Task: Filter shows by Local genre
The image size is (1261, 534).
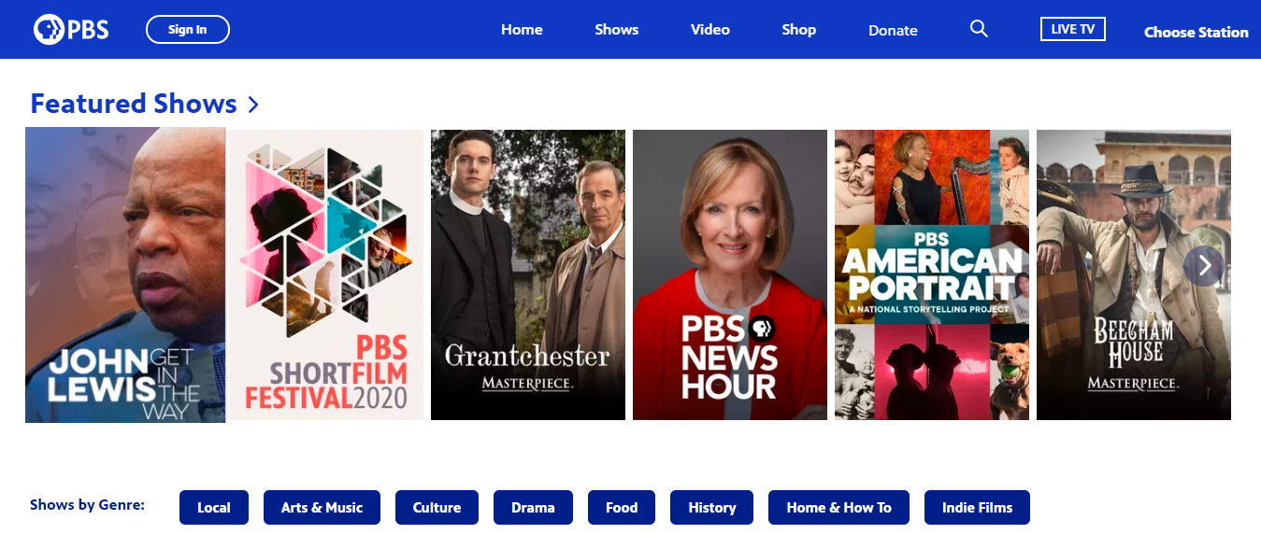Action: tap(214, 508)
